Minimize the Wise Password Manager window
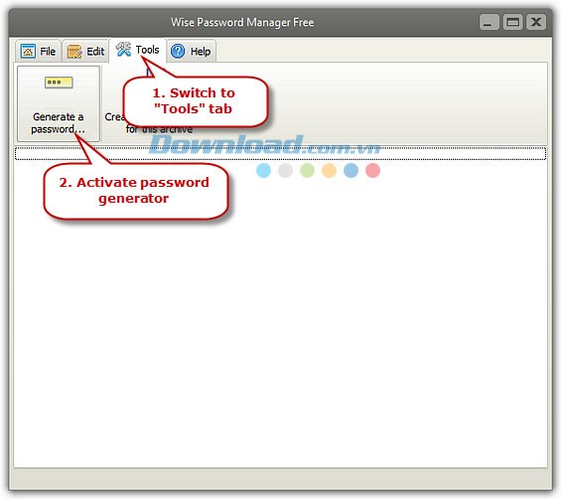 point(490,22)
